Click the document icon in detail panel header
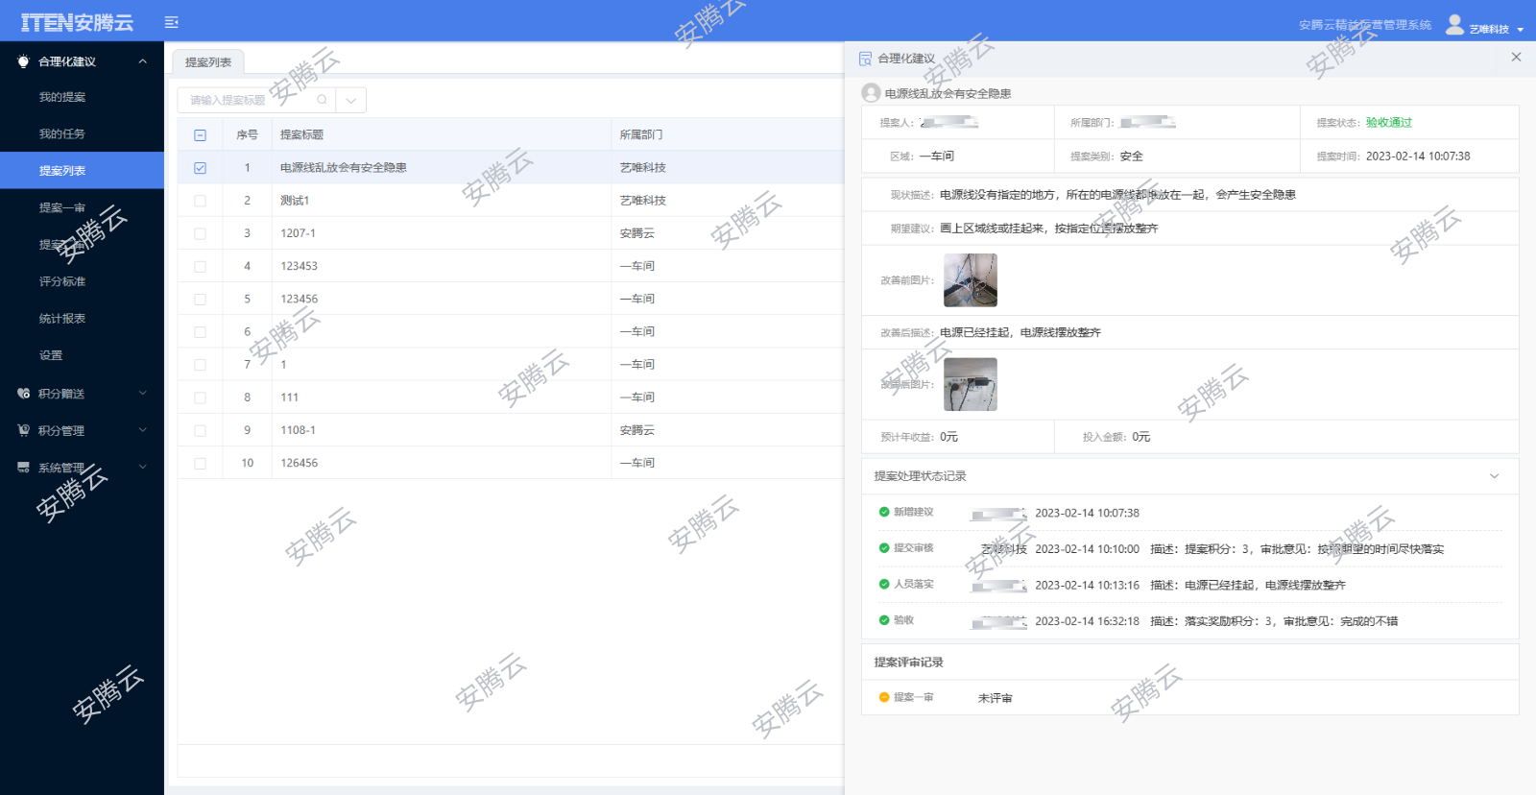Image resolution: width=1536 pixels, height=795 pixels. [x=865, y=59]
